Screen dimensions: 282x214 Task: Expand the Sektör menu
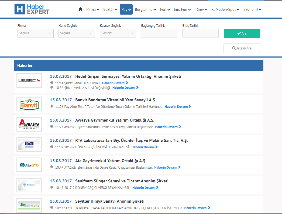click(110, 9)
